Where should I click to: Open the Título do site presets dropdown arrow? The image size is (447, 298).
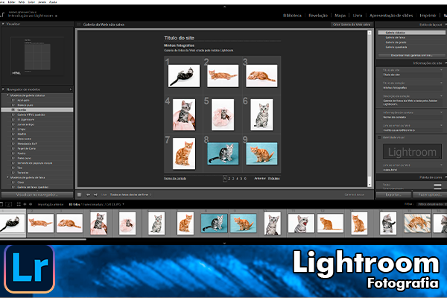point(441,70)
